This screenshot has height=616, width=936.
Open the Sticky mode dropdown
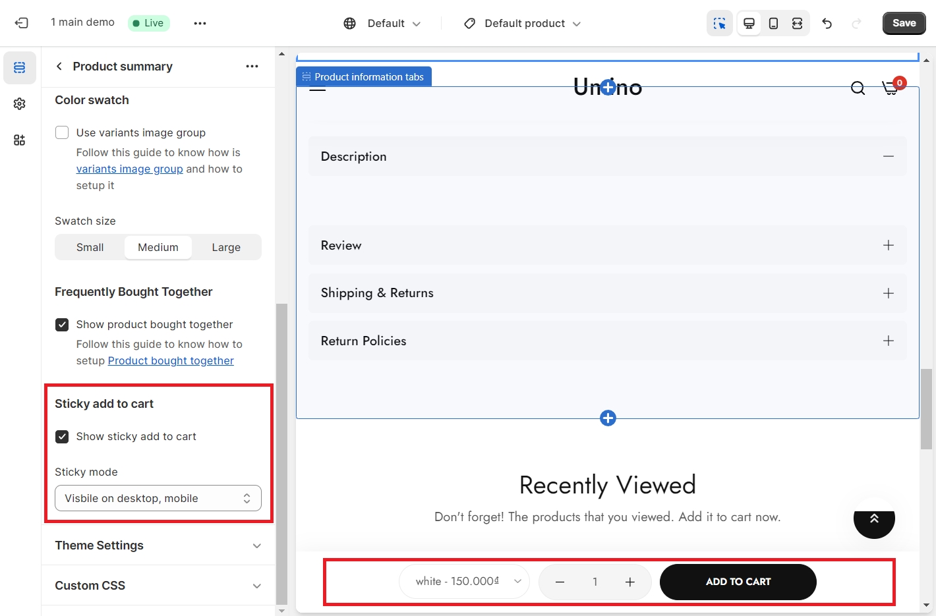click(158, 499)
